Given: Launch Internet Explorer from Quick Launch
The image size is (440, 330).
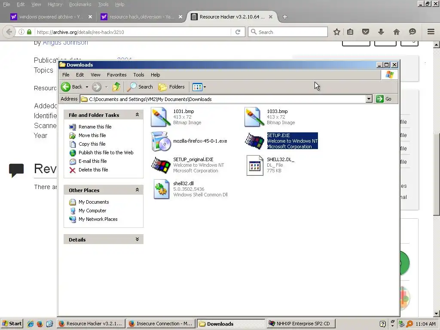Looking at the screenshot, I should click(x=31, y=324).
